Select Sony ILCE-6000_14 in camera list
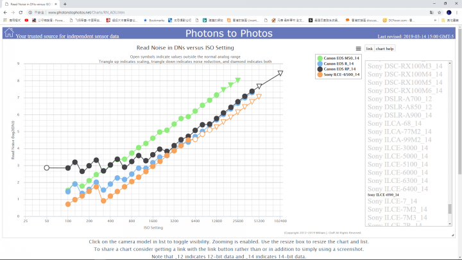462x260 pixels. [x=397, y=173]
